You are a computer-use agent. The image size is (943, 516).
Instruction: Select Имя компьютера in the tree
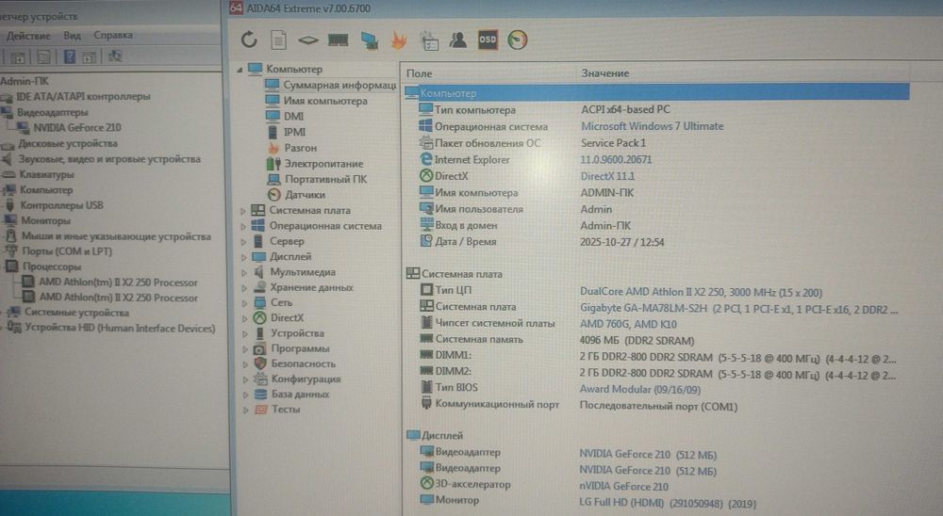point(325,101)
